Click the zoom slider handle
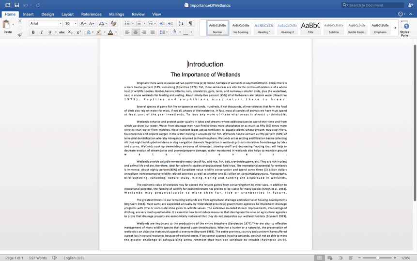 [378, 258]
